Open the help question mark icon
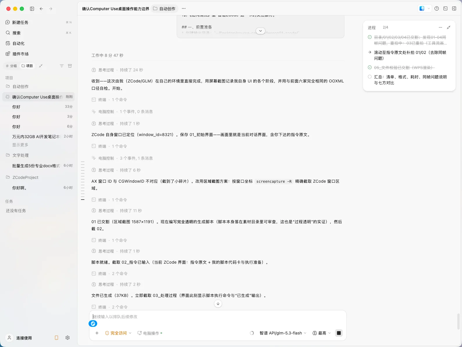Image resolution: width=462 pixels, height=347 pixels. [x=437, y=8]
